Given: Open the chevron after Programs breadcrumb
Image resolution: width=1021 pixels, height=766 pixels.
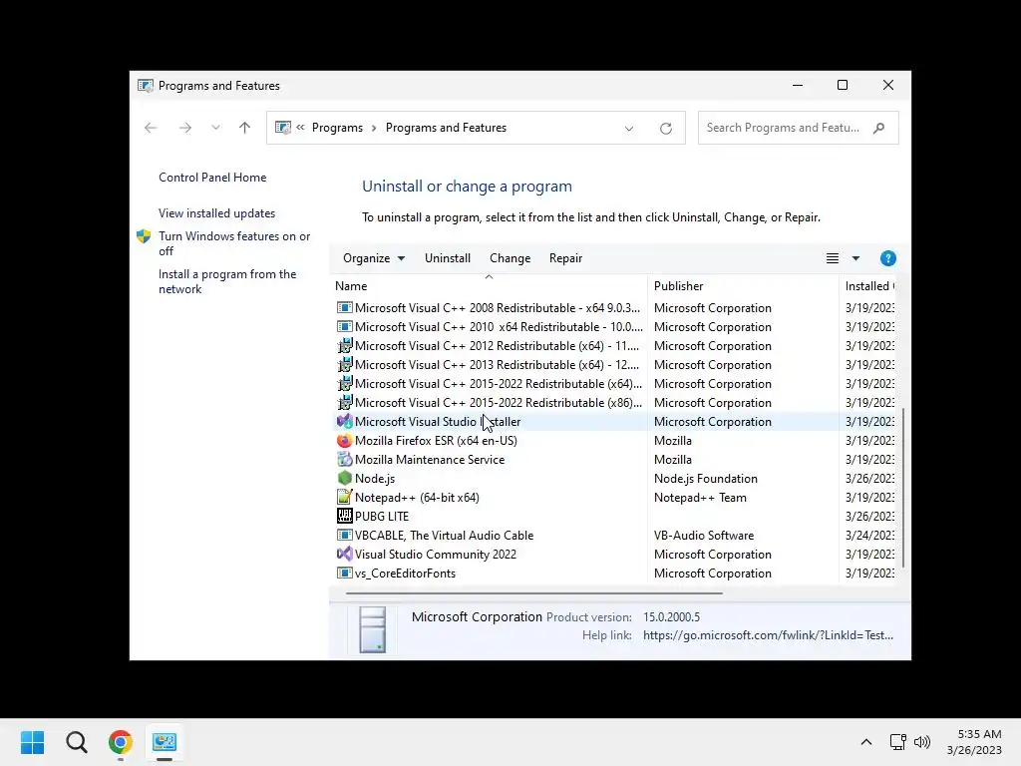Looking at the screenshot, I should pos(374,128).
